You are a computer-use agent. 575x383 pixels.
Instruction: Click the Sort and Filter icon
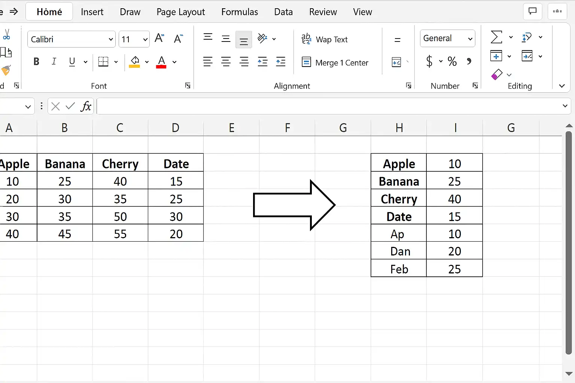click(527, 37)
